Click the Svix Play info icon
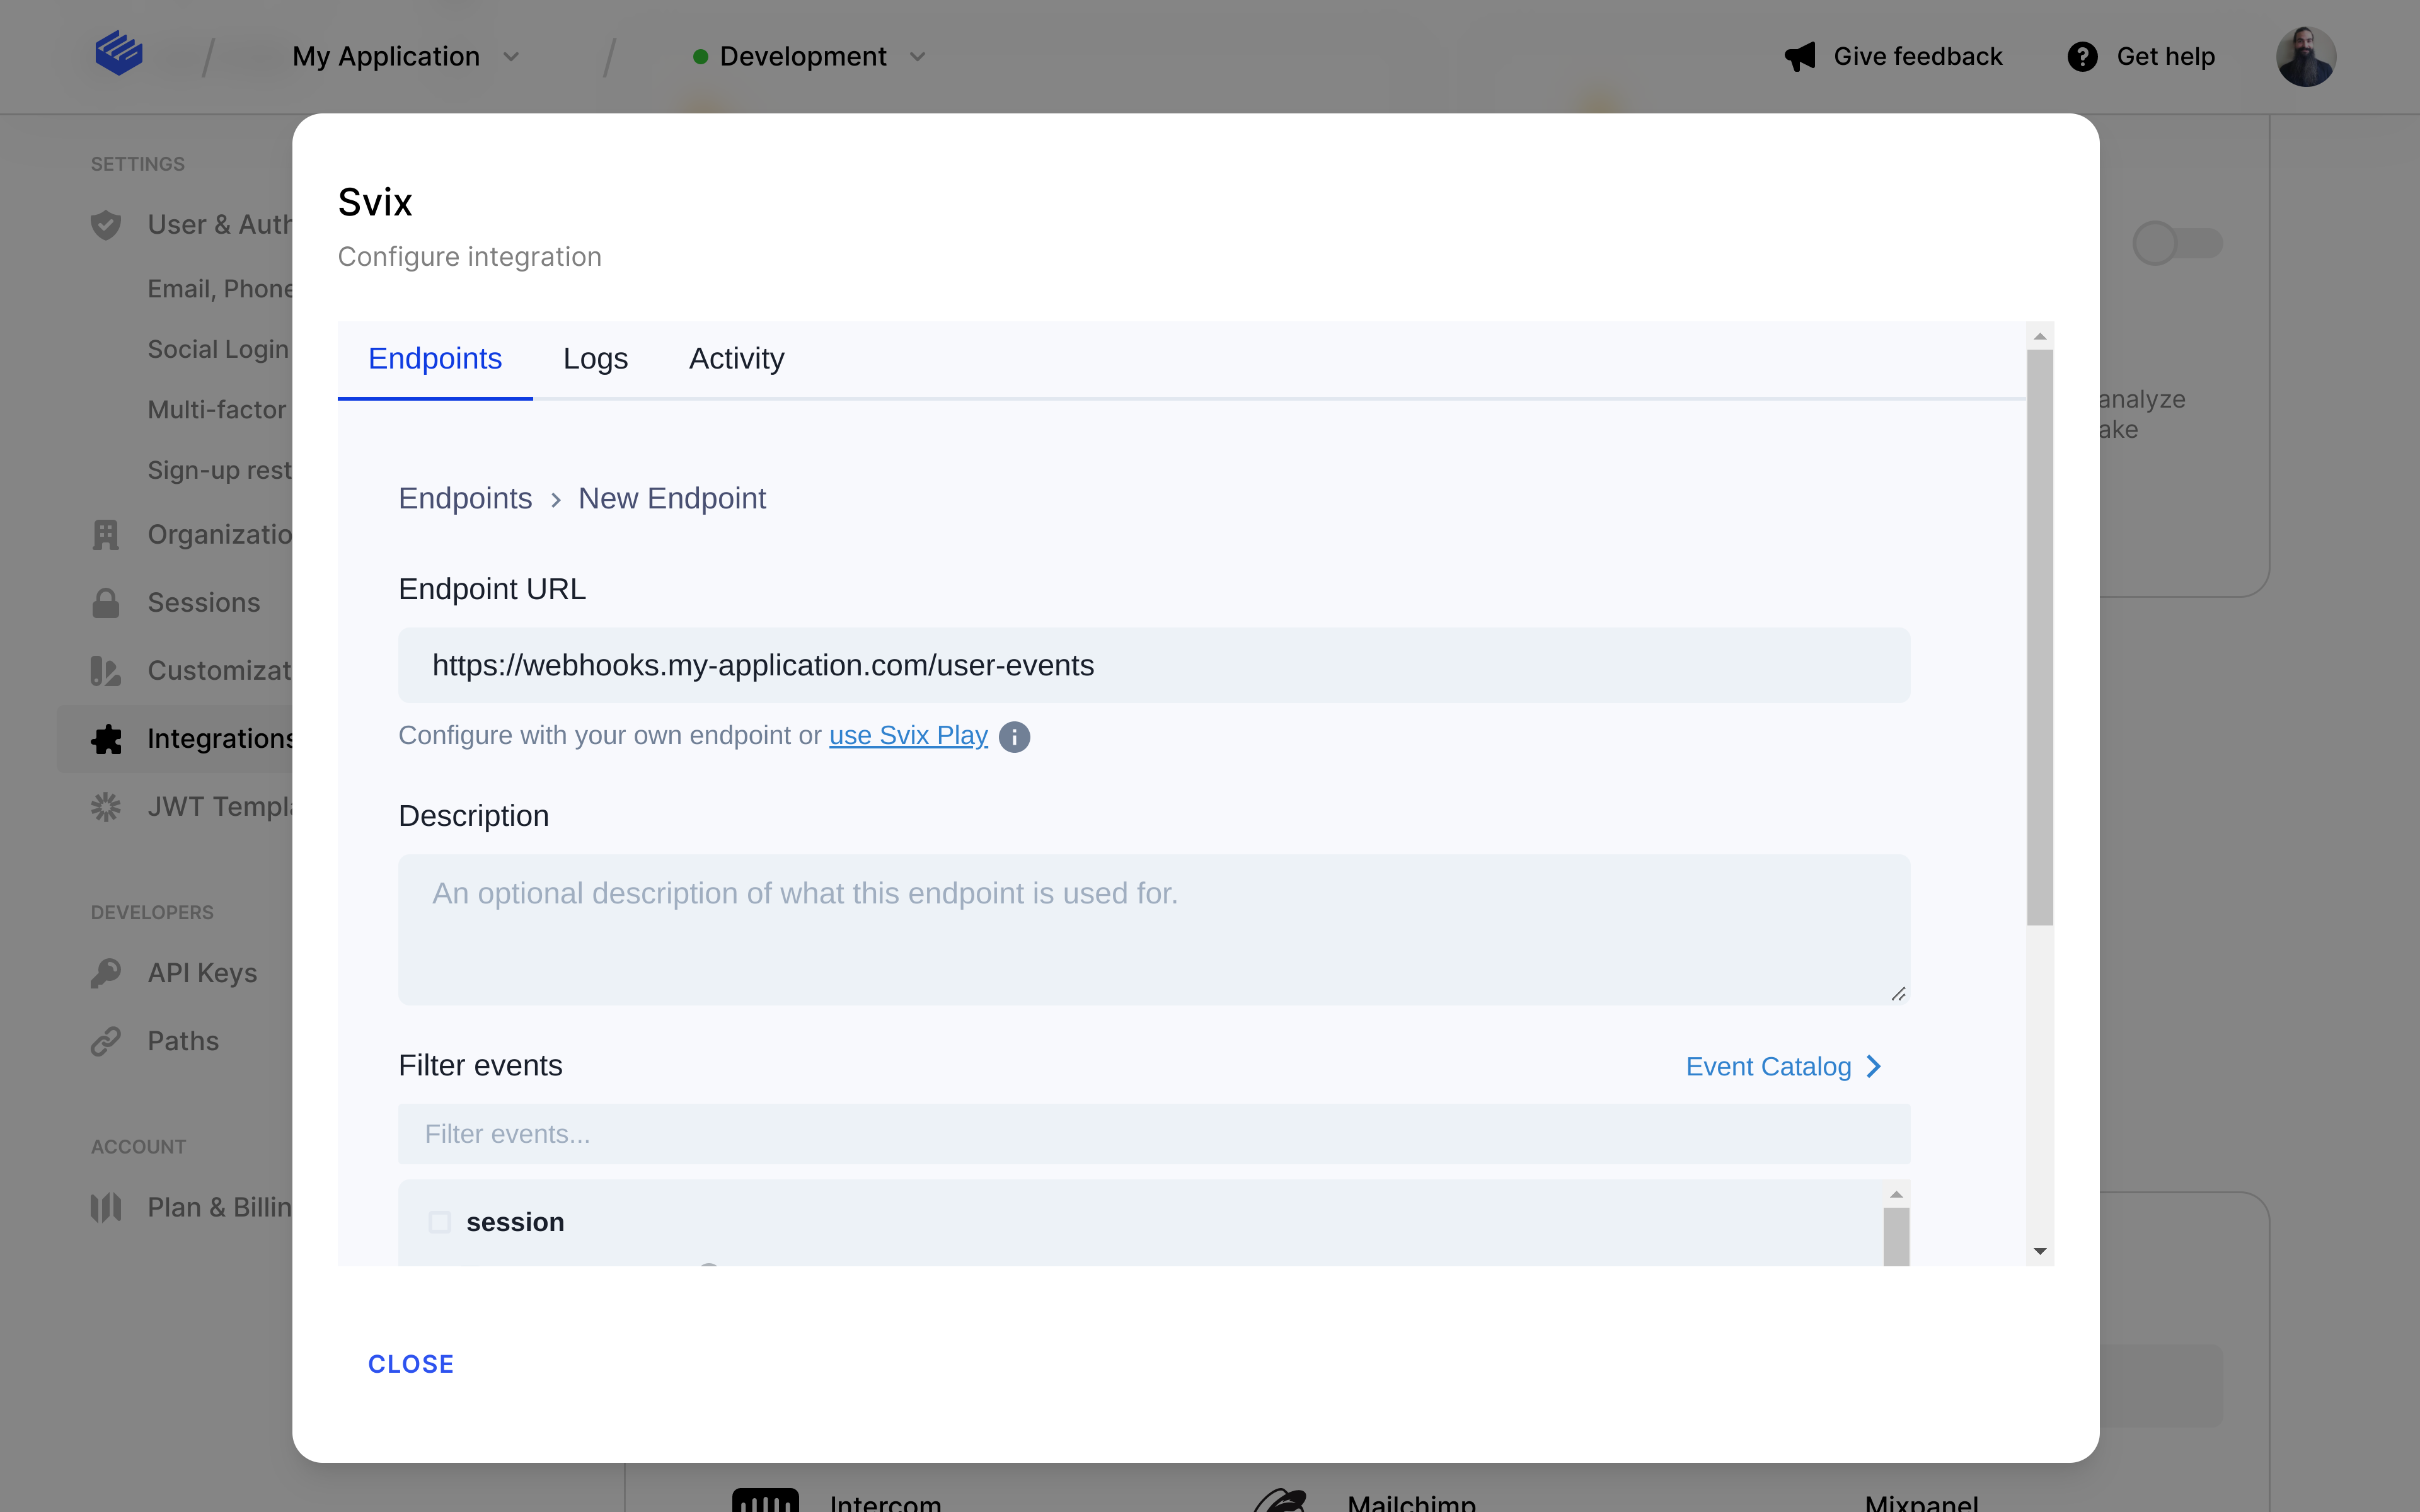The height and width of the screenshot is (1512, 2420). 1014,737
